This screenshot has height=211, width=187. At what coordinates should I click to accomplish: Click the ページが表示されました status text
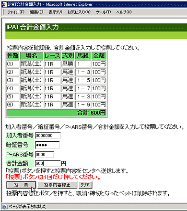(27, 207)
